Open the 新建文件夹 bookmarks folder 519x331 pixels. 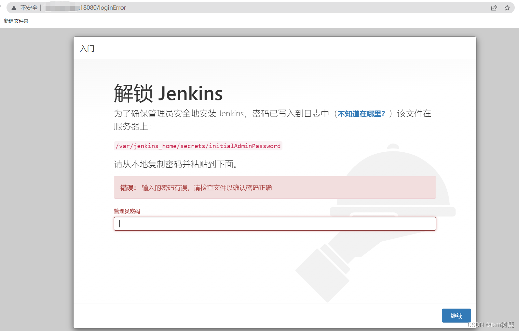pos(16,21)
